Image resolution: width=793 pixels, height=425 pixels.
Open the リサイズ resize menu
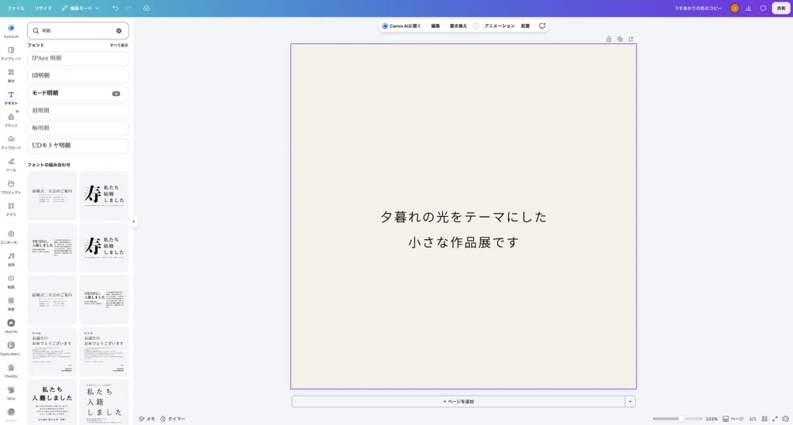point(43,8)
